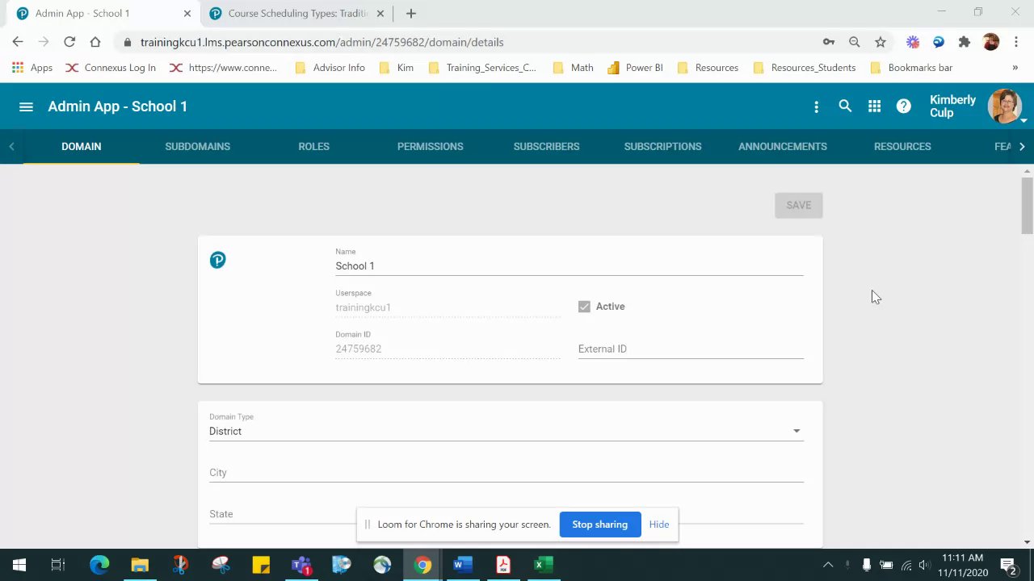This screenshot has height=581, width=1034.
Task: Open the saved password key icon
Action: [x=829, y=42]
